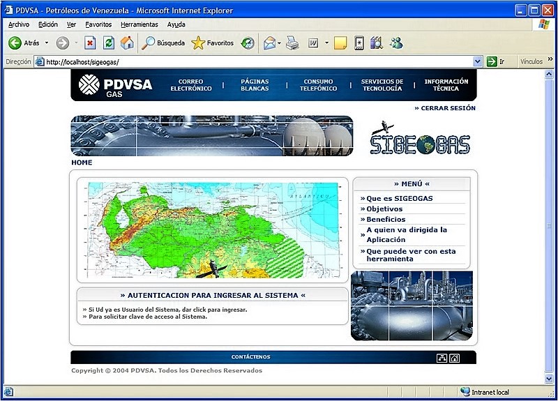Expand the Word edit dropdown arrow
558x401 pixels.
(x=326, y=43)
